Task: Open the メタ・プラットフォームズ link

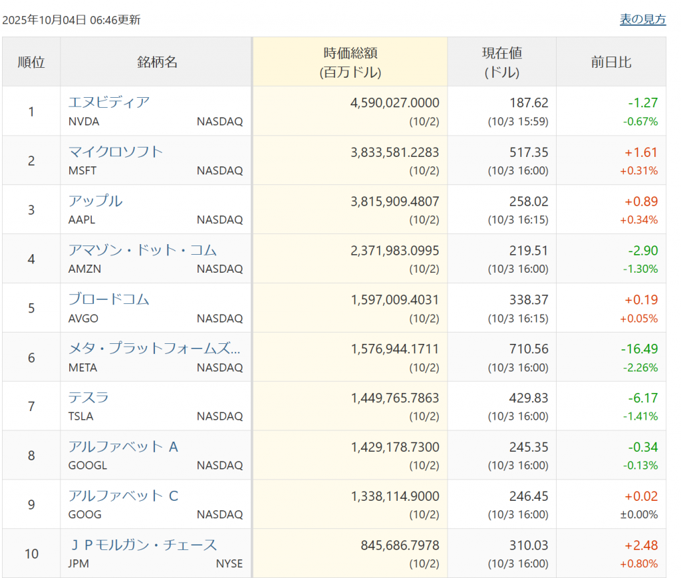Action: [154, 349]
